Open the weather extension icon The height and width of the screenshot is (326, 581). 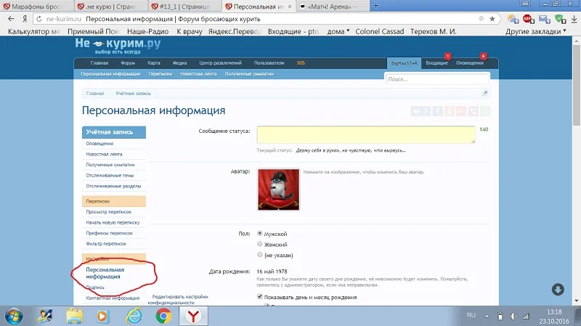(x=513, y=19)
